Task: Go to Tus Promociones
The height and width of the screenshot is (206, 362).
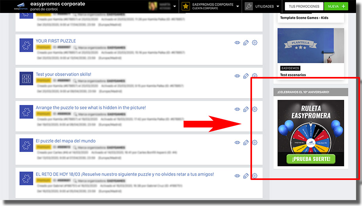Action: tap(304, 6)
